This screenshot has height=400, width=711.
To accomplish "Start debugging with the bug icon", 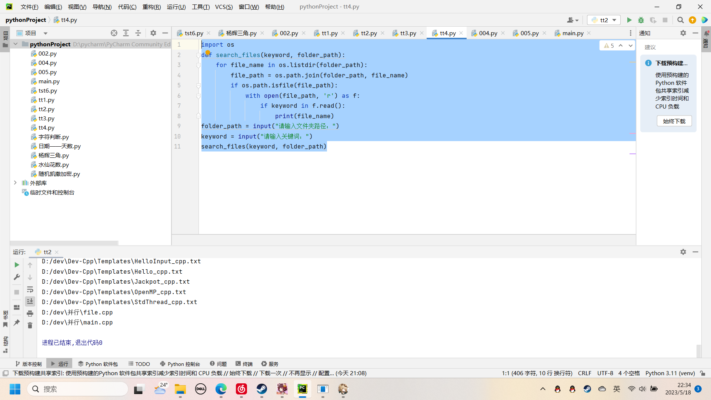I will 641,20.
